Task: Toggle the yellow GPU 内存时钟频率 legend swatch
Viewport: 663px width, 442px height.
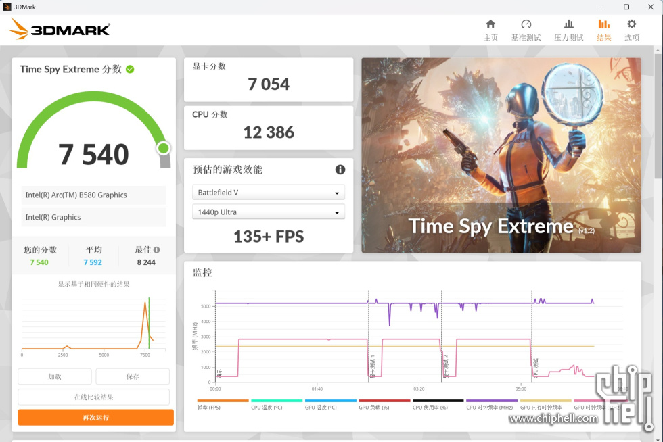Action: [x=545, y=401]
